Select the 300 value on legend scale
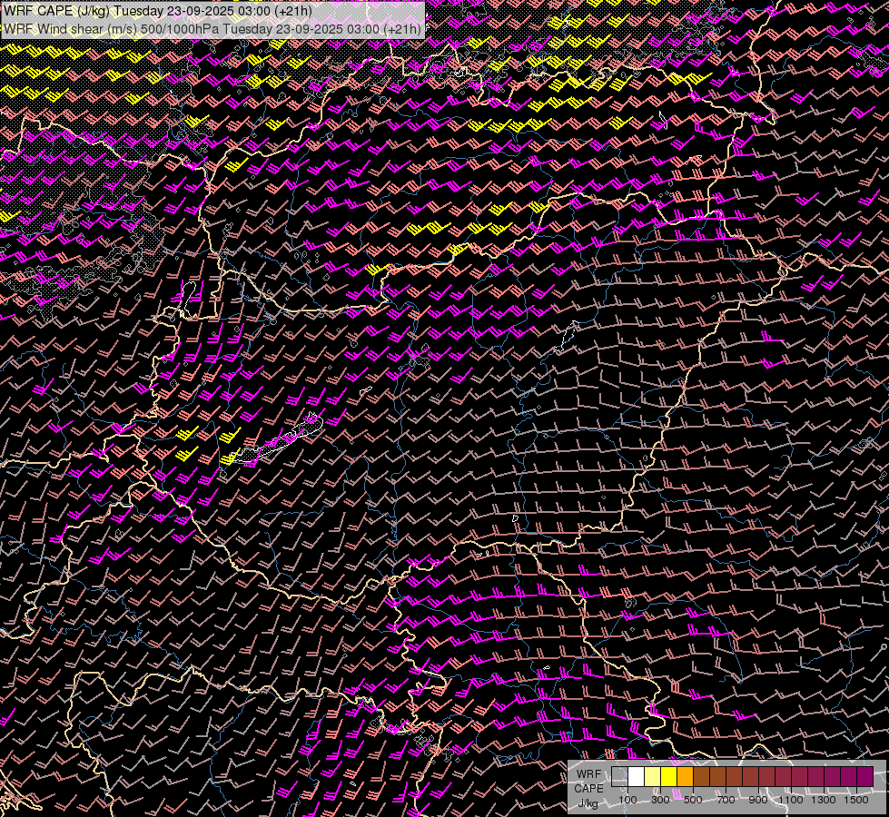The image size is (889, 817). 660,800
